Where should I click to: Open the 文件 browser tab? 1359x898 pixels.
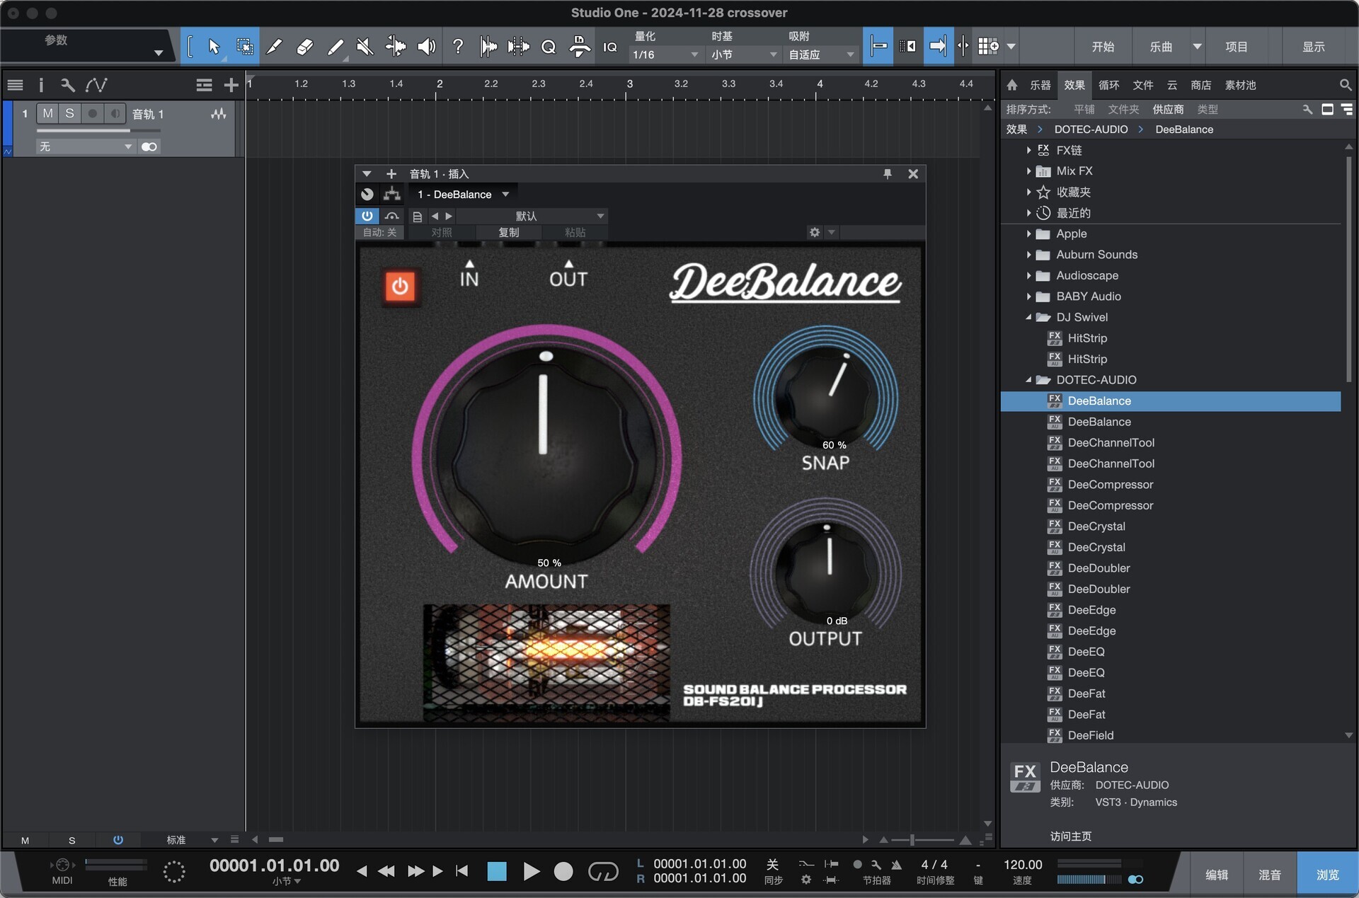pyautogui.click(x=1142, y=85)
